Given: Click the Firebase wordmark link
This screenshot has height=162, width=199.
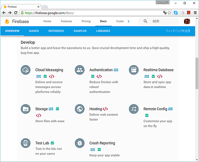Looking at the screenshot, I should (x=21, y=21).
